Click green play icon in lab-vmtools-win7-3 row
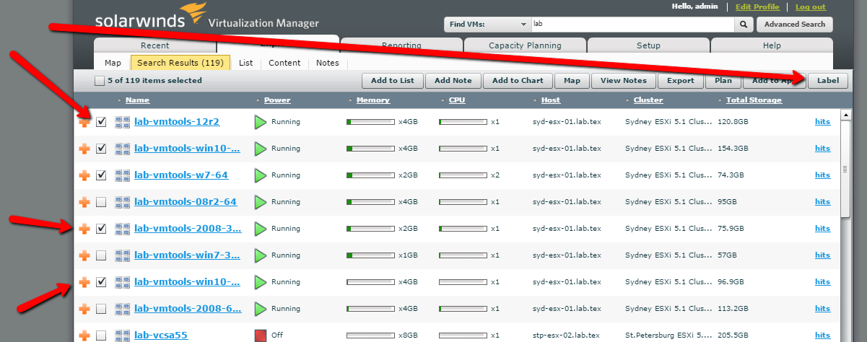Screen dimensions: 867x342 (261, 255)
